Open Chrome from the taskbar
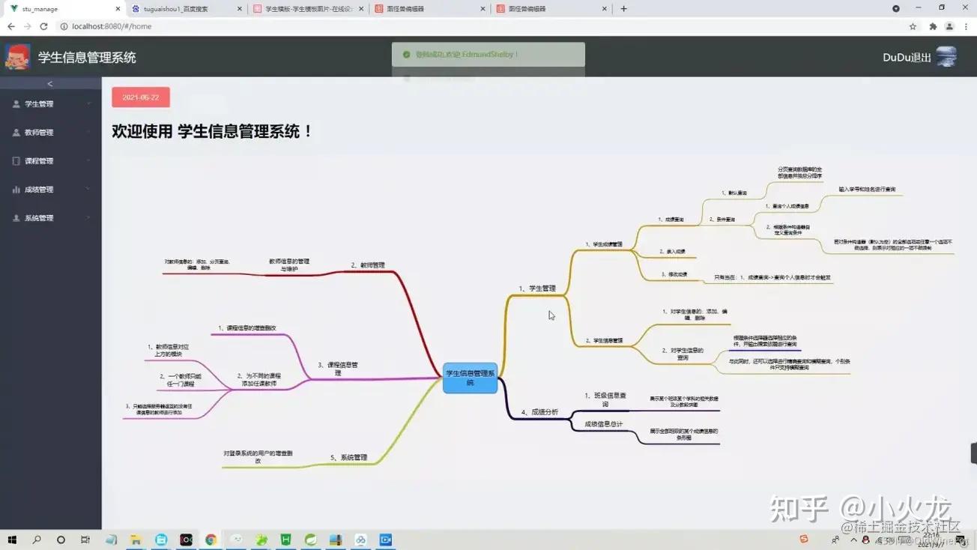The image size is (977, 550). (211, 540)
